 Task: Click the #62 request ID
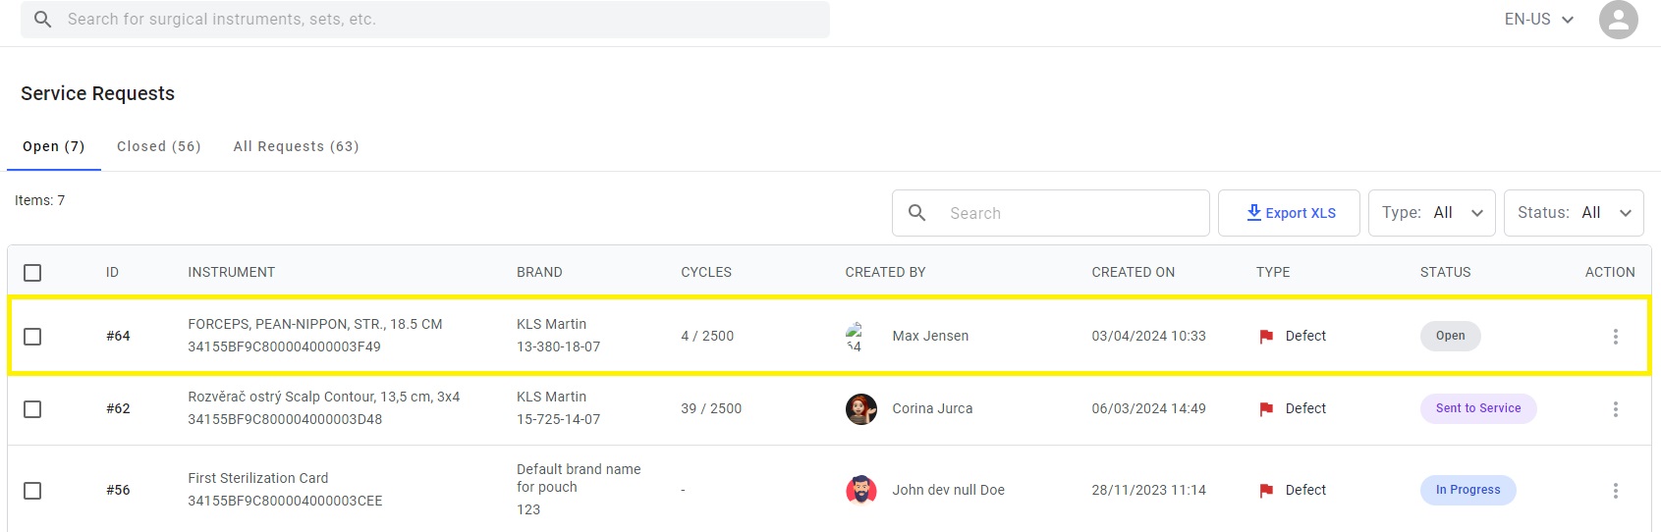pos(118,408)
